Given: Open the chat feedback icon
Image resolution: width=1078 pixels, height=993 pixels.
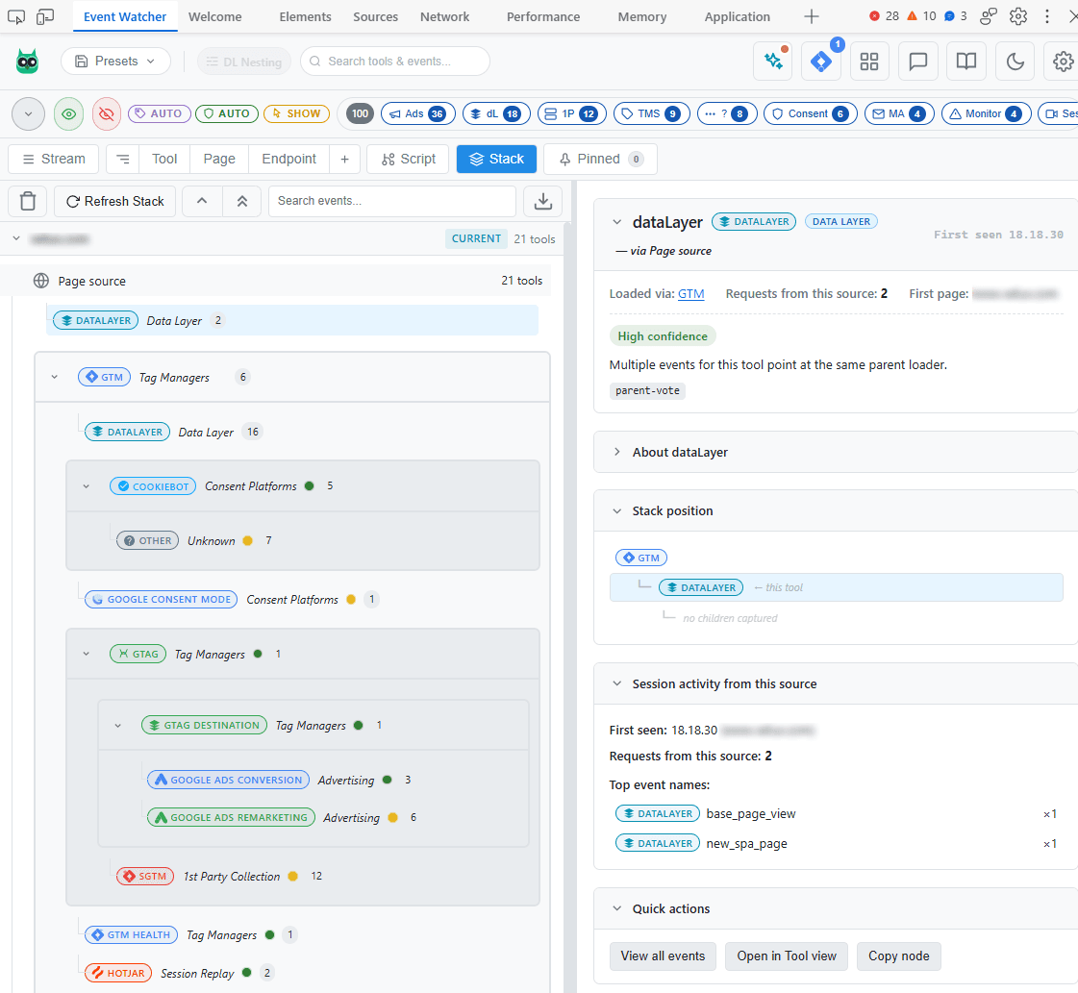Looking at the screenshot, I should pyautogui.click(x=917, y=62).
